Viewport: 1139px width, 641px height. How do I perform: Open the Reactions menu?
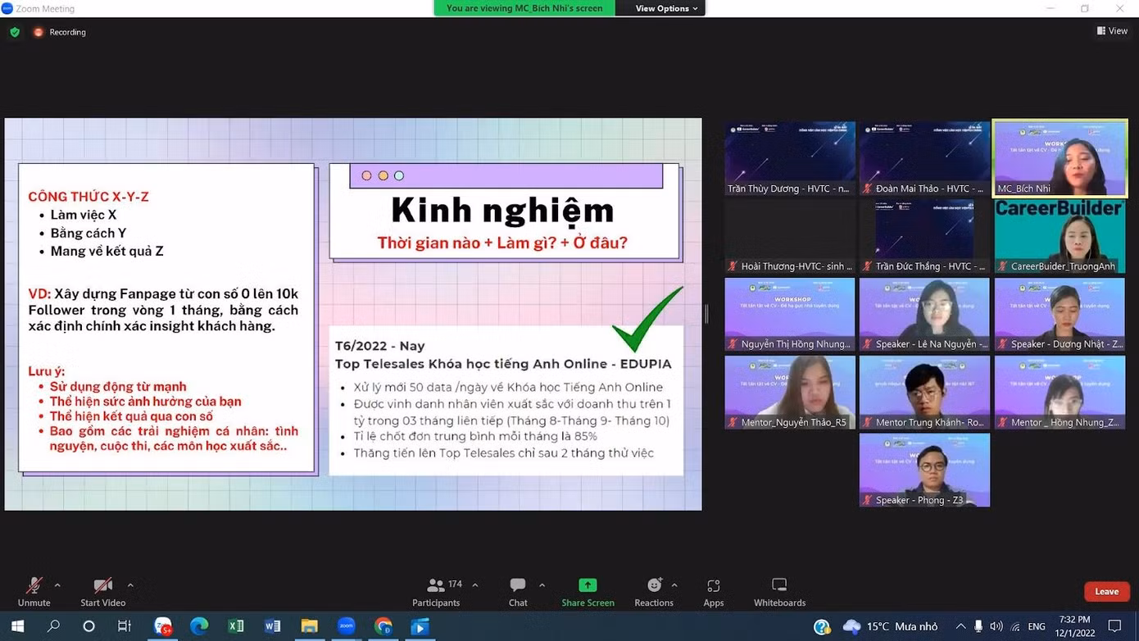coord(654,592)
